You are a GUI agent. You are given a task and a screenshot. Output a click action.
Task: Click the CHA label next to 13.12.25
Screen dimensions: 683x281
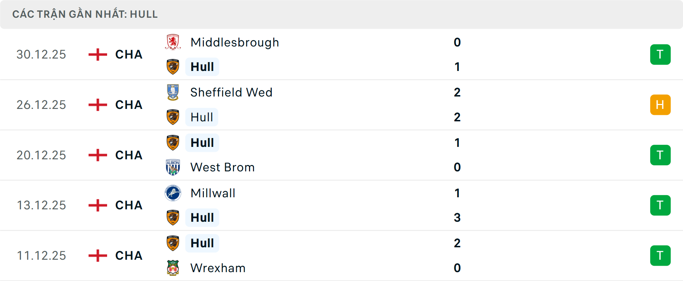(128, 205)
